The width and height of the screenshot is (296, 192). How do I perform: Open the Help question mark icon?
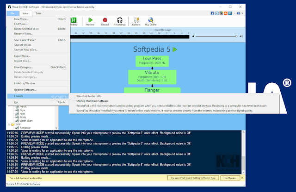239,13
